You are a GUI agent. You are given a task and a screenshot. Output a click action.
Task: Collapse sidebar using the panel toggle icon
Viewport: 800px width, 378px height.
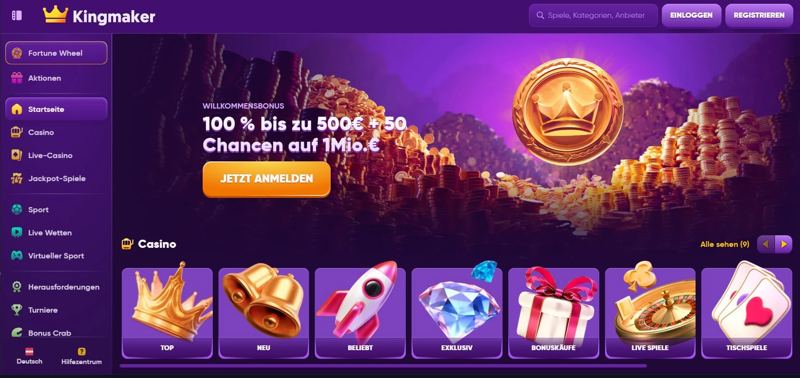(x=17, y=15)
